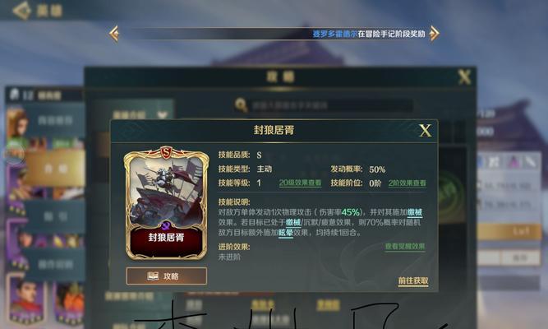Click the red S rank badge on skill card
548x329 pixels.
166,153
